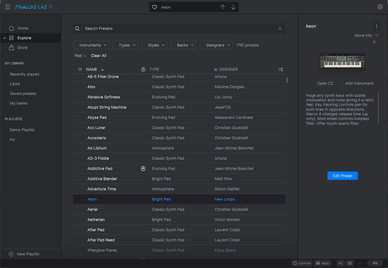Filter by Arturia featured column icon
Image resolution: width=388 pixels, height=268 pixels.
tap(143, 69)
